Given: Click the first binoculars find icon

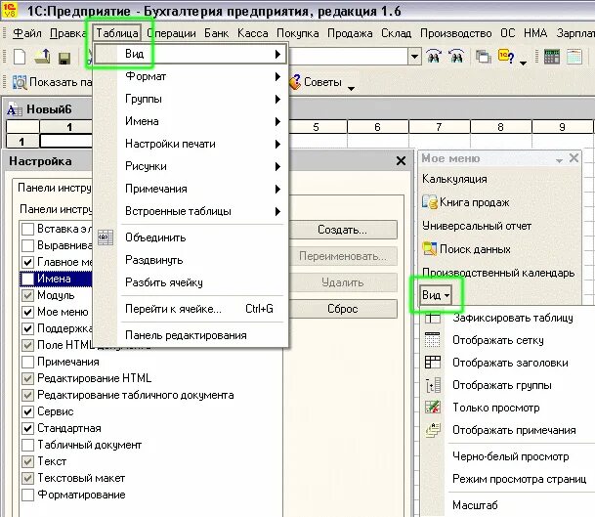Looking at the screenshot, I should [434, 56].
